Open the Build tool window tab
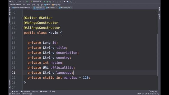 pos(52,91)
